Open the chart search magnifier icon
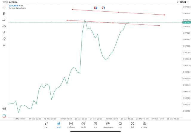Image resolution: width=191 pixels, height=133 pixels. (4, 109)
